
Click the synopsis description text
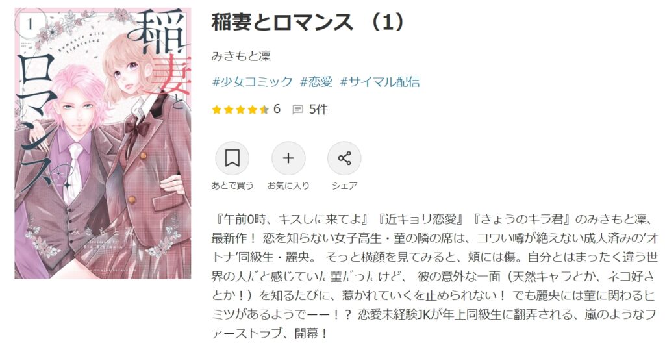[x=435, y=275]
